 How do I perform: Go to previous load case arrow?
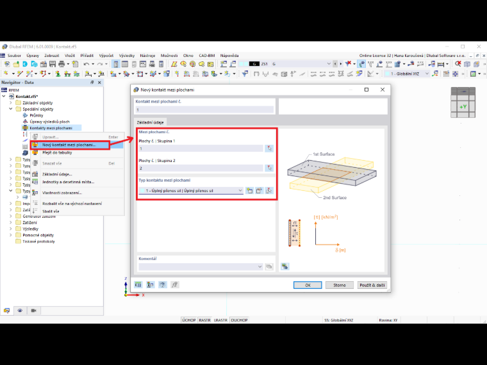point(334,64)
